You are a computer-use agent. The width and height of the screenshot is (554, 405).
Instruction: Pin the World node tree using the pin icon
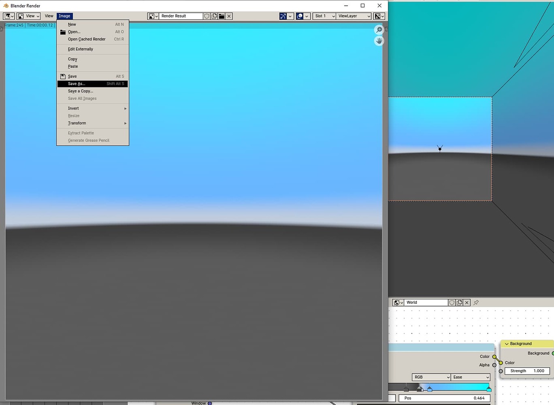coord(476,302)
